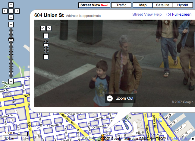Pan the map down with the arrow
195x141 pixels.
click(11, 17)
